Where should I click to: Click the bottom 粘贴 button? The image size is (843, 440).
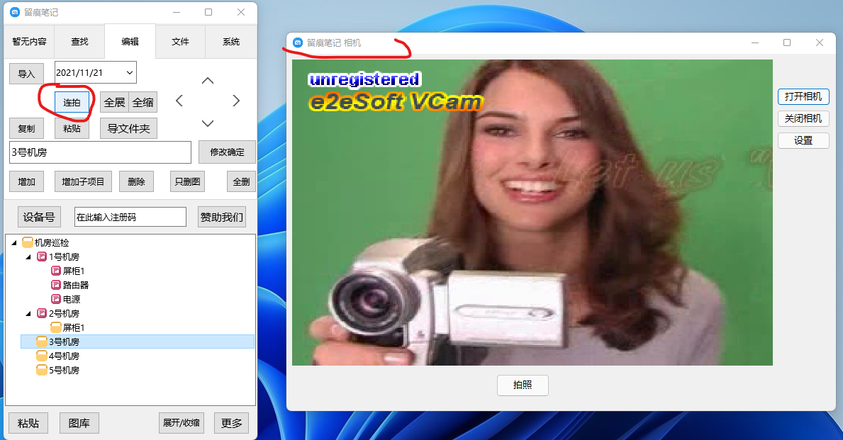(x=28, y=423)
